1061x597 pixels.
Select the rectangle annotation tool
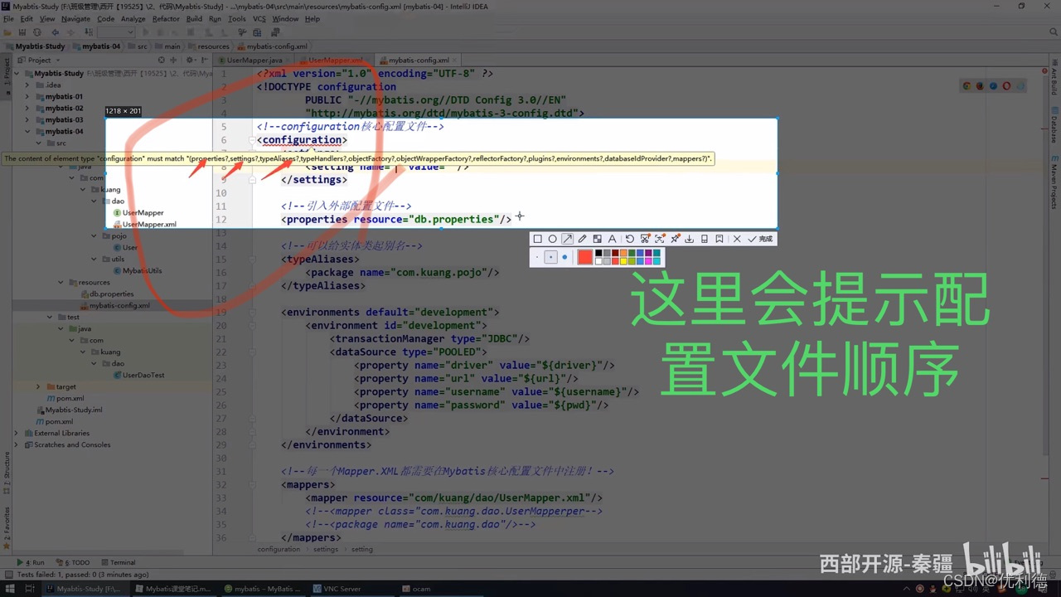click(x=537, y=239)
